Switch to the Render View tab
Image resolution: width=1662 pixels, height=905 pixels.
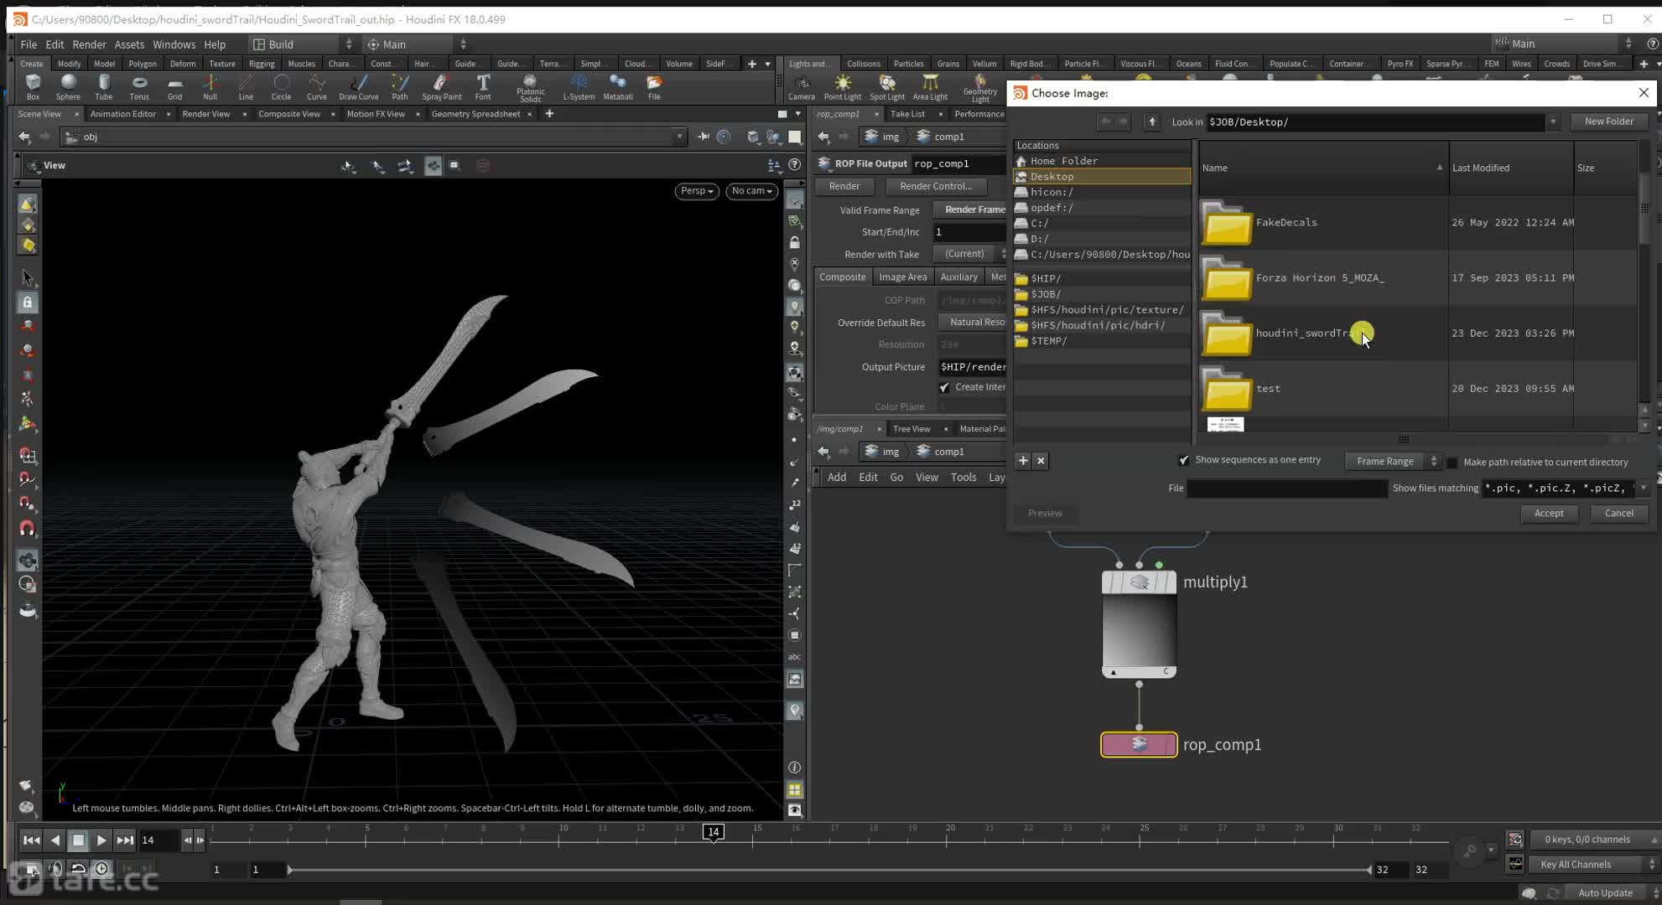(x=206, y=114)
